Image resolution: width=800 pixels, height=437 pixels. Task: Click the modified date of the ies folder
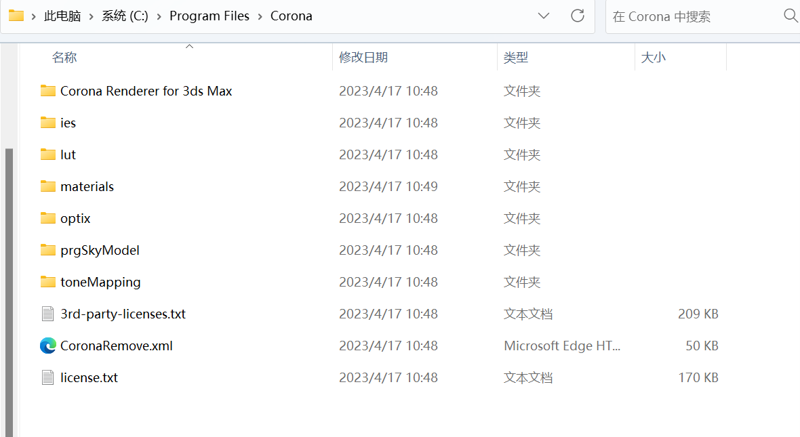click(x=388, y=123)
